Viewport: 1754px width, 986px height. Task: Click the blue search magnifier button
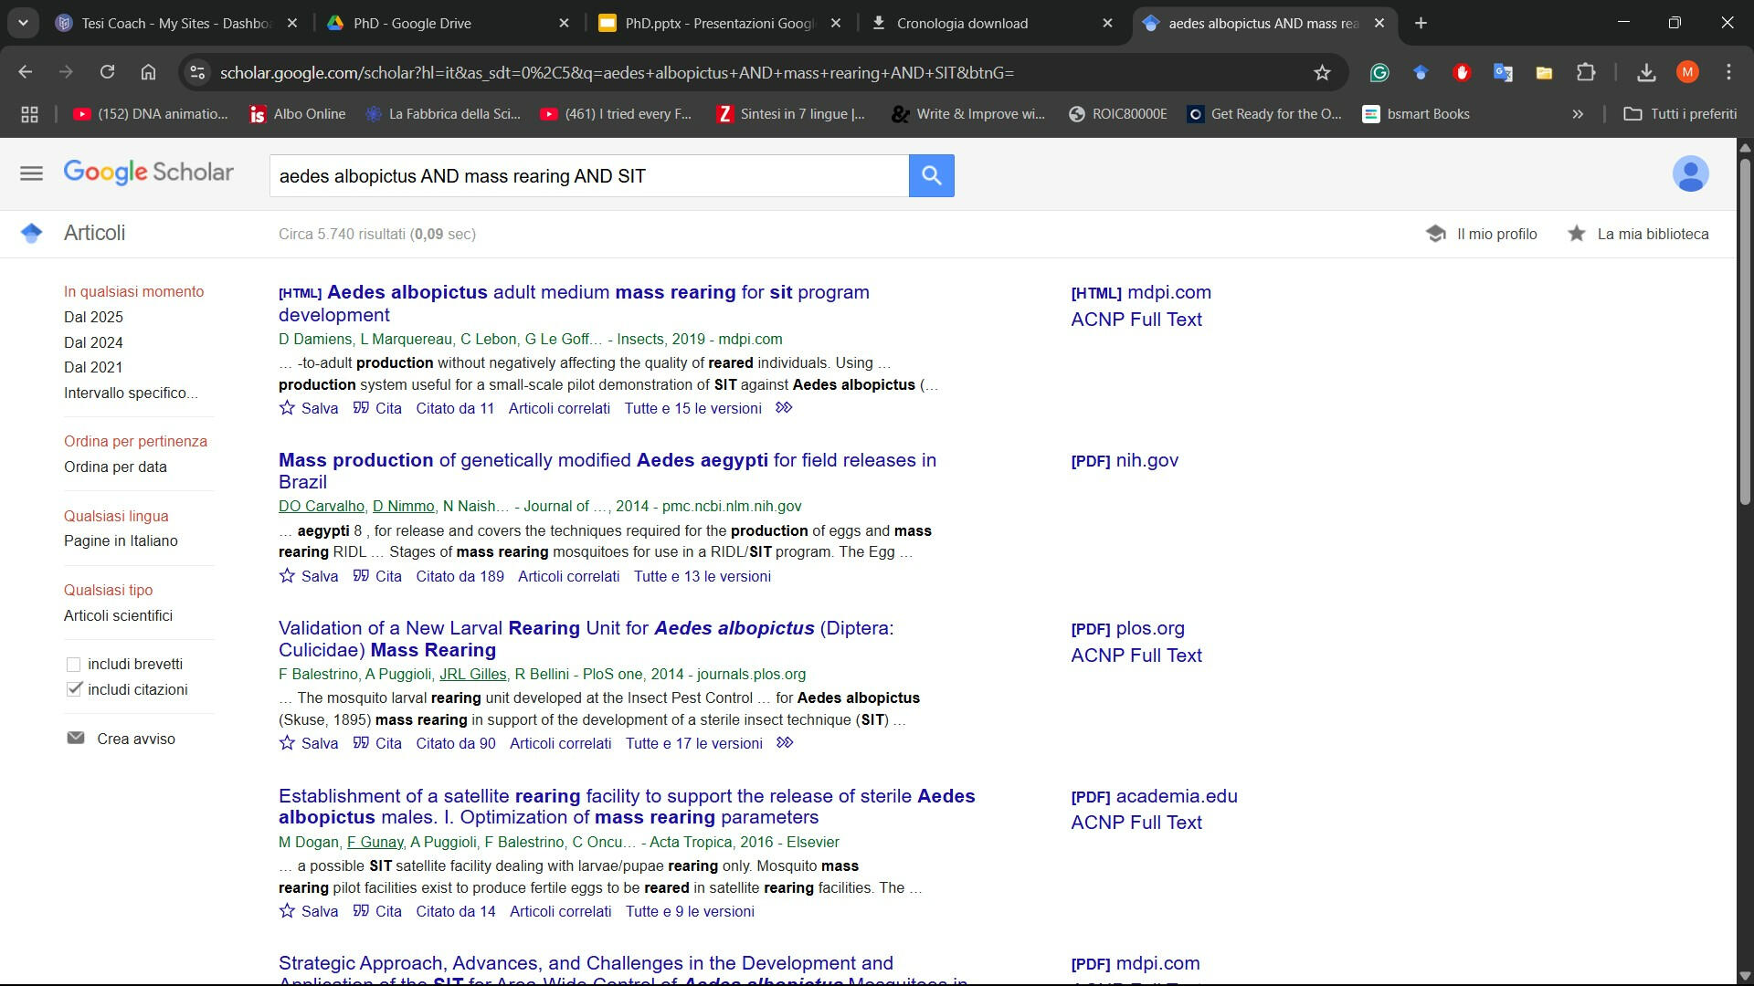[931, 175]
